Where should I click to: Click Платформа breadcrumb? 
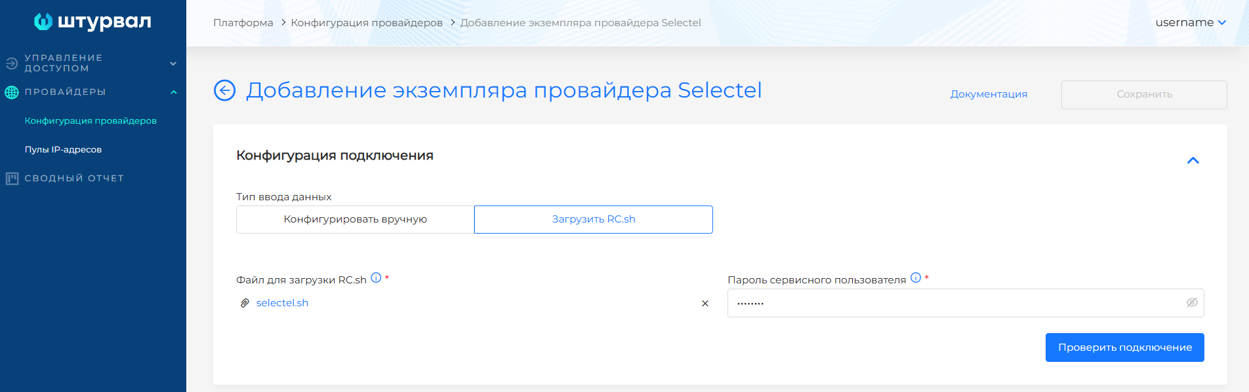click(x=243, y=23)
